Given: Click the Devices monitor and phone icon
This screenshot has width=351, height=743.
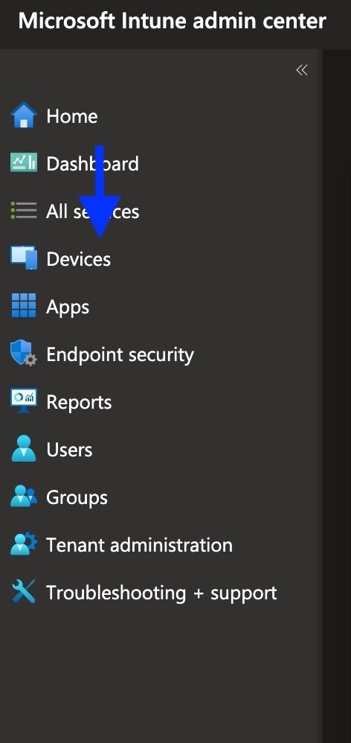Looking at the screenshot, I should tap(24, 258).
